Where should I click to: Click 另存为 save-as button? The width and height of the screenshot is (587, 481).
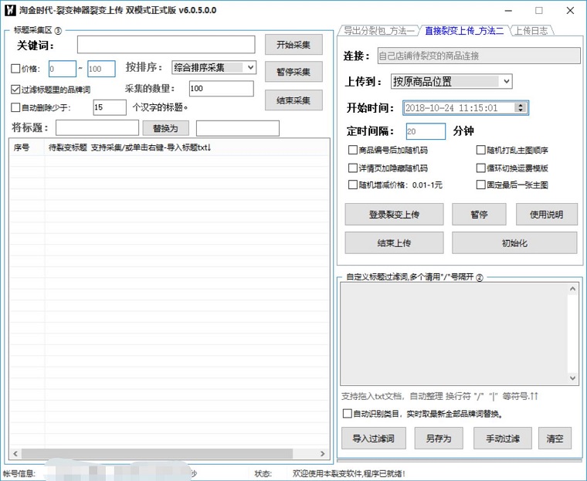pos(439,438)
